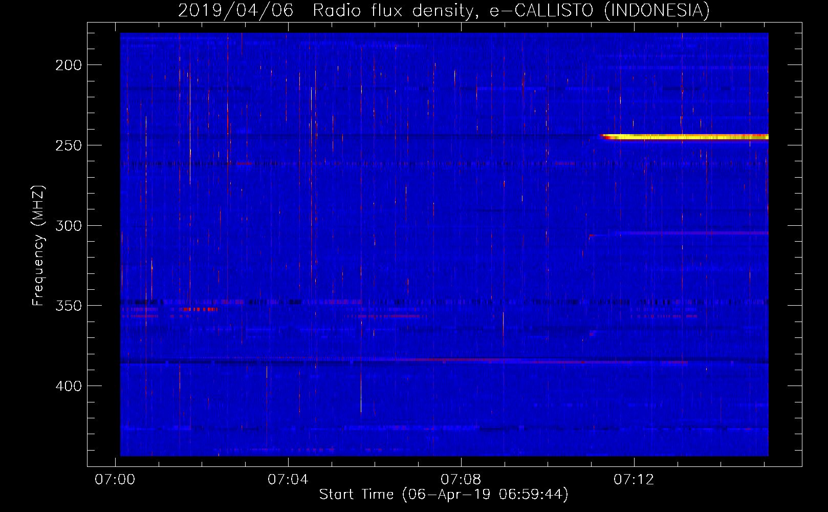The height and width of the screenshot is (512, 828).
Task: Click the 'Start Time (06-Apr-19 06:59:44)' axis label
Action: coord(444,495)
